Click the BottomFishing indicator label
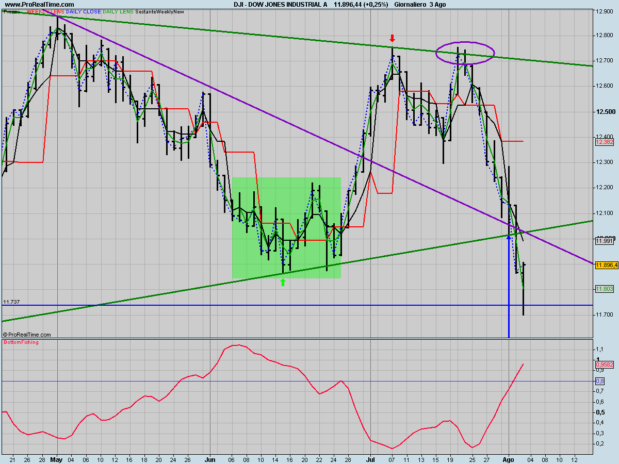This screenshot has width=619, height=464. [21, 342]
